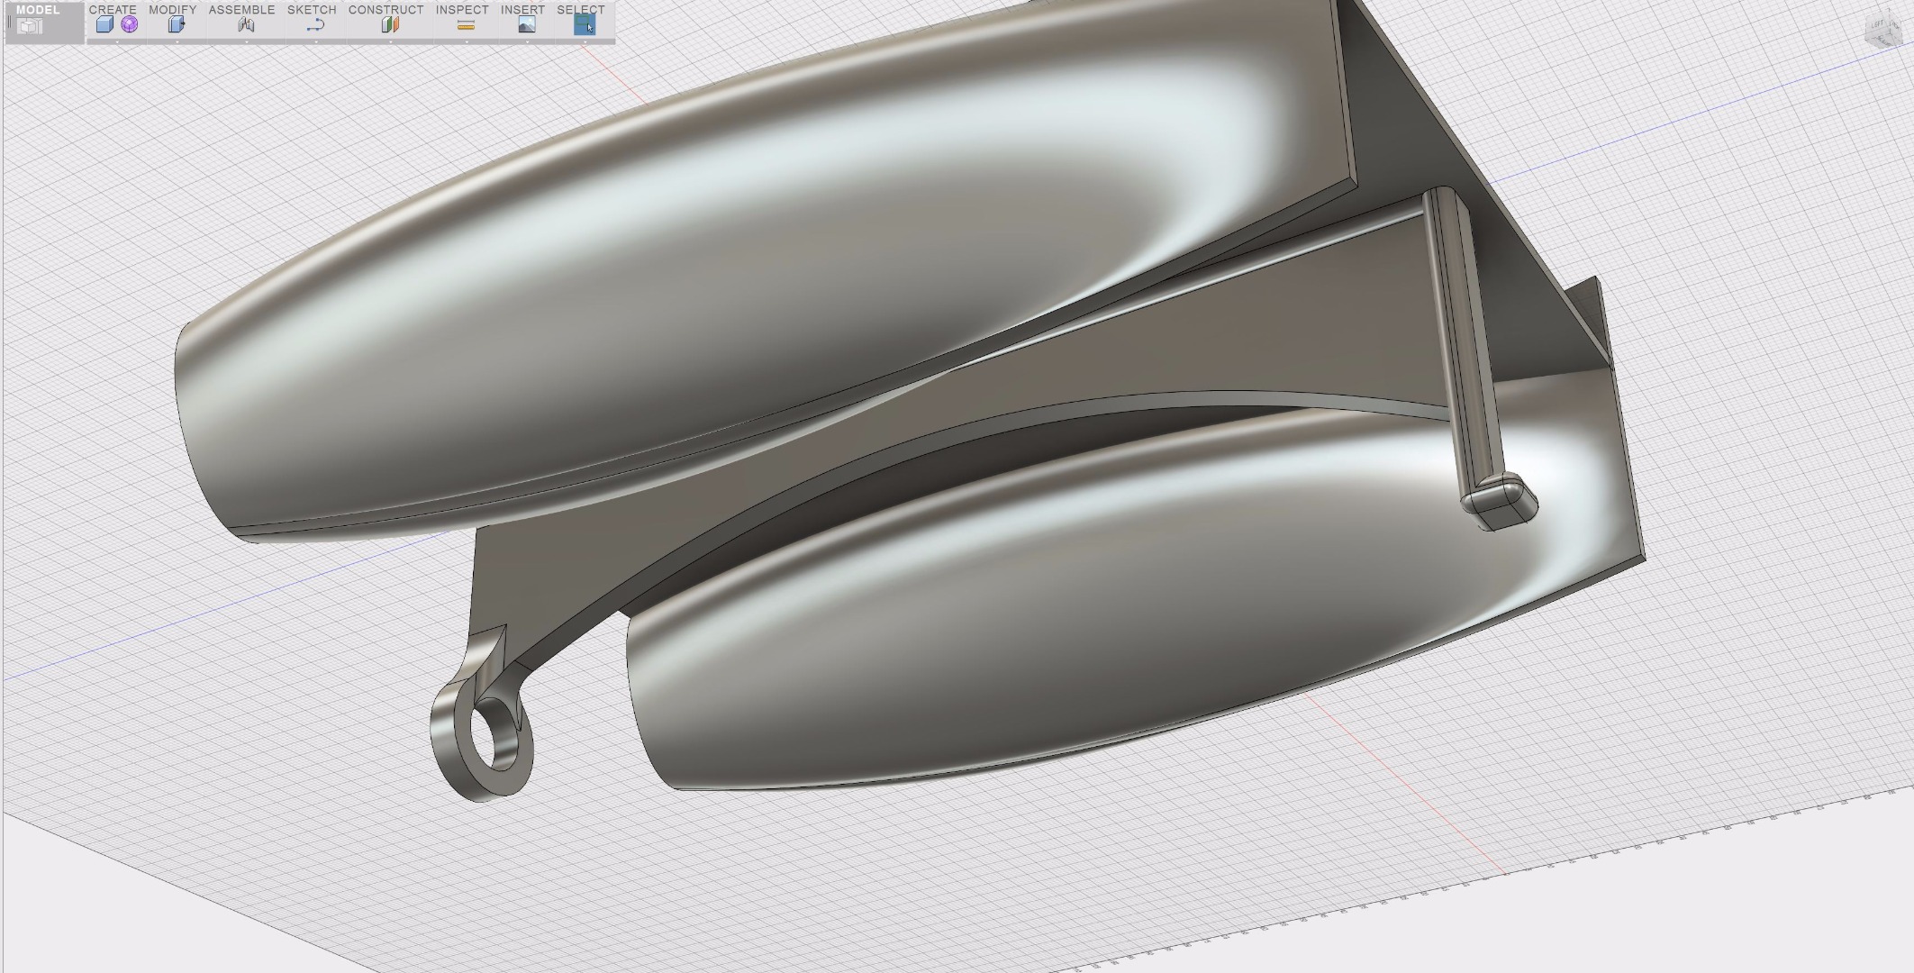Click the Measure ruler icon under INSPECT
This screenshot has height=973, width=1914.
(466, 26)
